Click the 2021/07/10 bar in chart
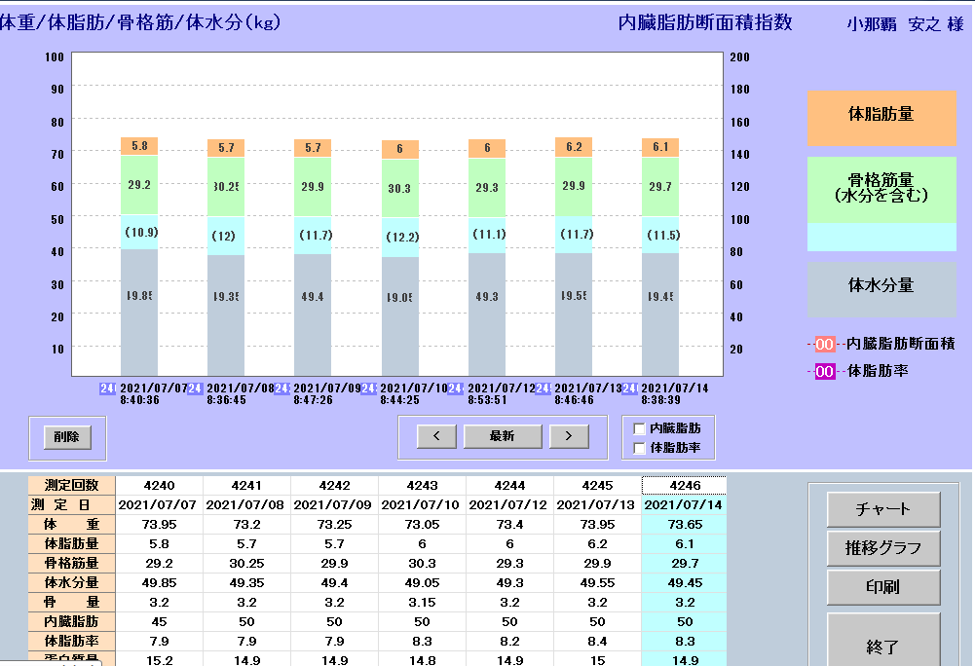 click(399, 258)
